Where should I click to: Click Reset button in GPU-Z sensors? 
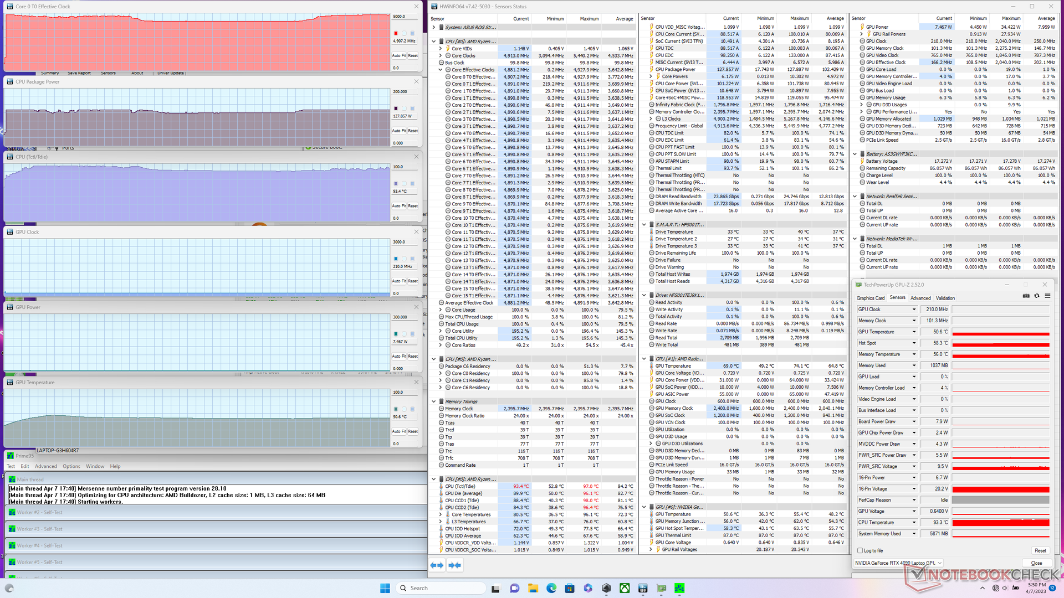[x=1040, y=550]
